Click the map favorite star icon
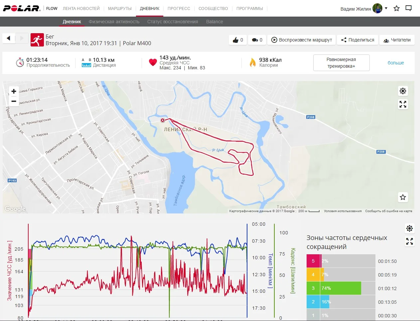This screenshot has height=321, width=420. click(x=403, y=197)
